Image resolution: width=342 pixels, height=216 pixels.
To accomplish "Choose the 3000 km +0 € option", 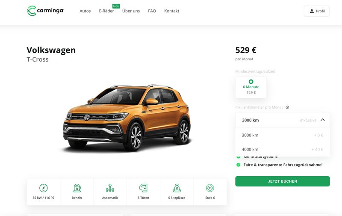I will point(283,135).
